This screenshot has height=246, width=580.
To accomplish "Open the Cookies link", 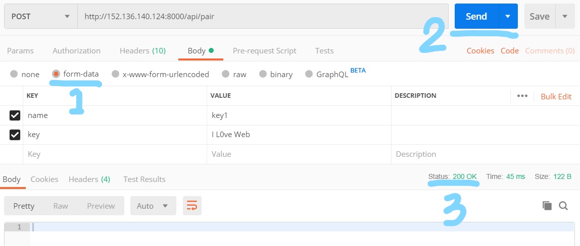I will pos(480,50).
